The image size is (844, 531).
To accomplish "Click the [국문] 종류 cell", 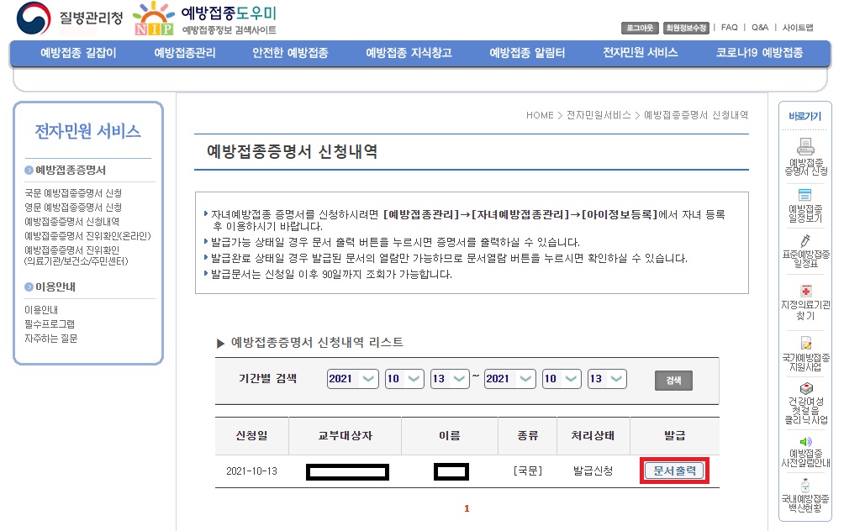I will tap(528, 471).
